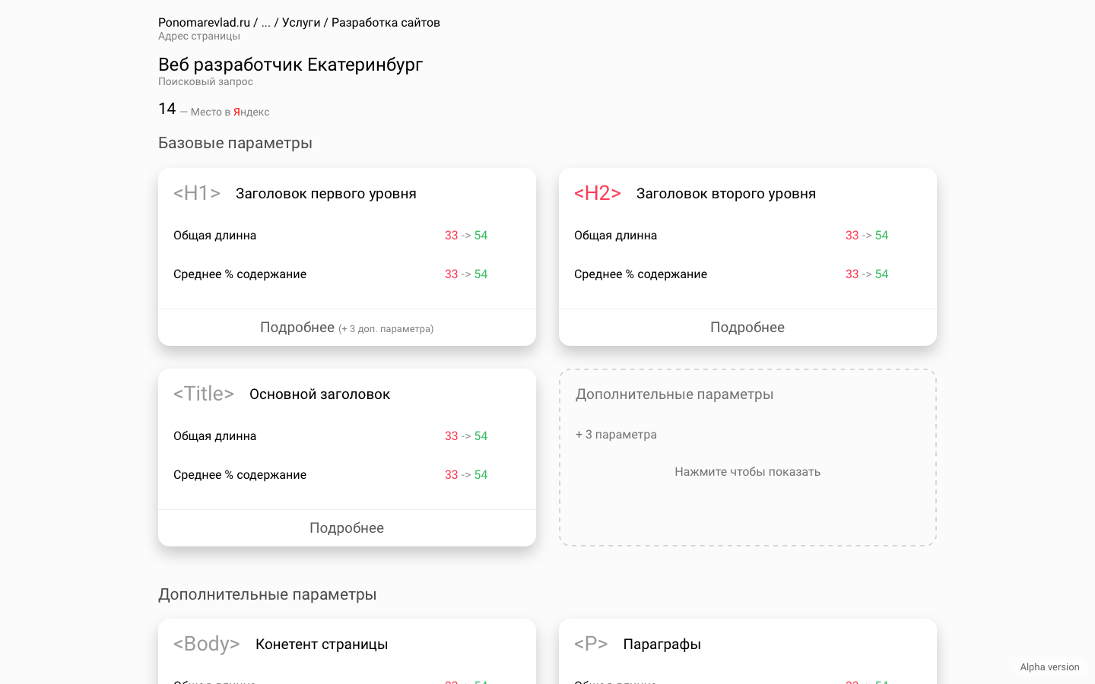Select Общая длинна value in the H2 card
Screen dimensions: 1095x684
click(866, 236)
